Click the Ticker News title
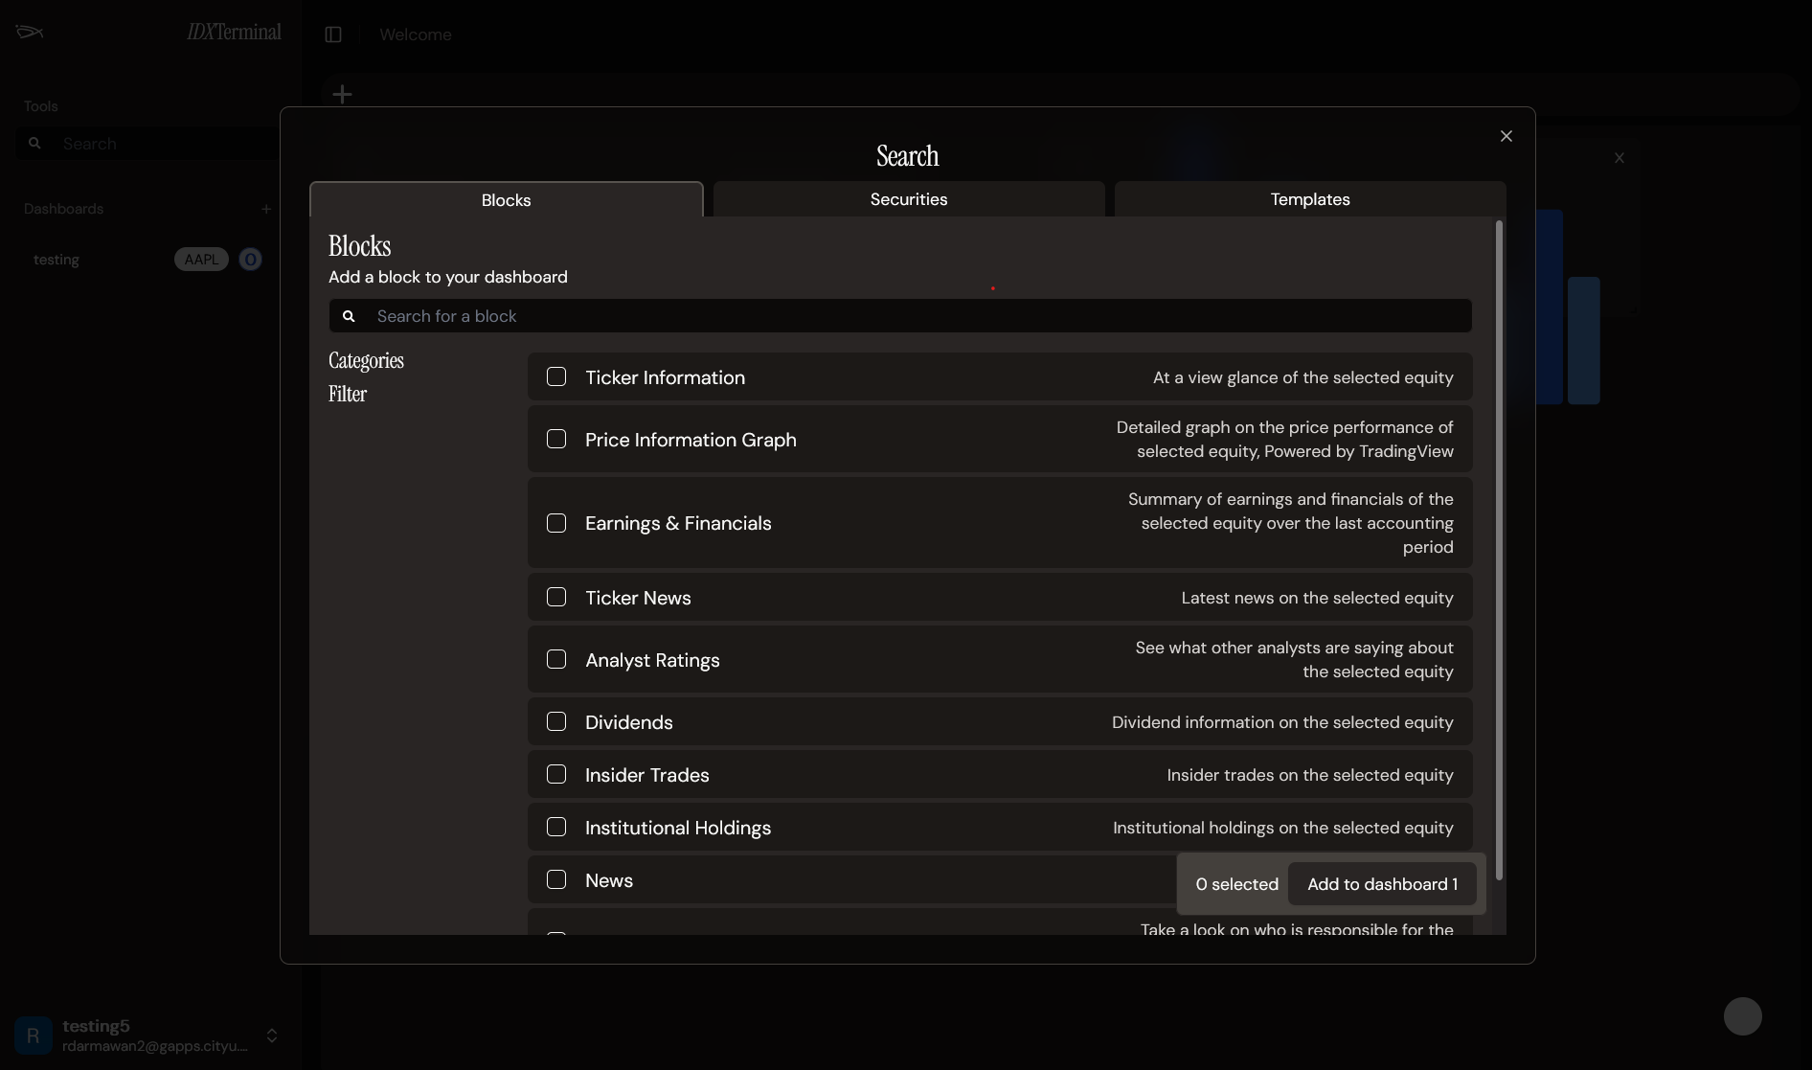Viewport: 1812px width, 1070px height. coord(638,598)
